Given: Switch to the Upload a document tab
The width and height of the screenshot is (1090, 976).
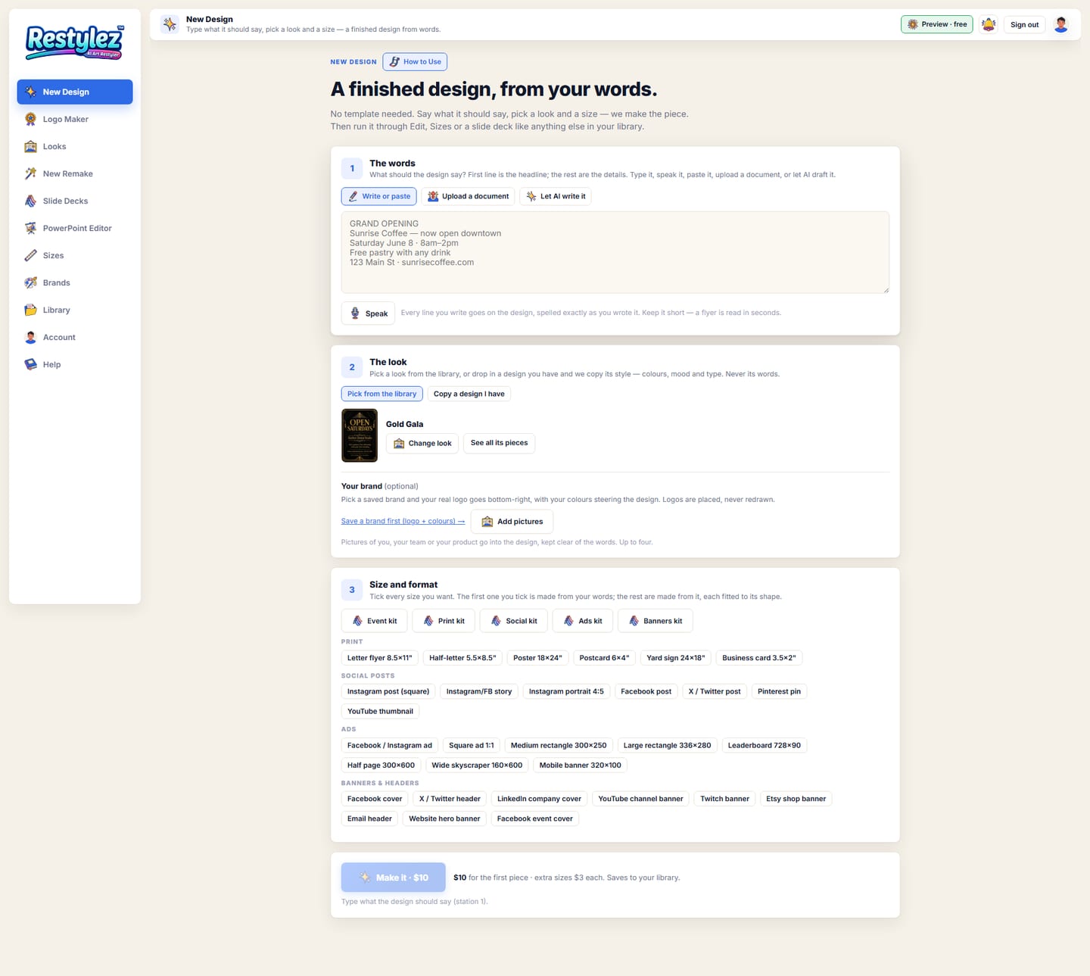Looking at the screenshot, I should [x=468, y=196].
